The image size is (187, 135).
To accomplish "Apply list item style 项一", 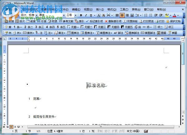I will (147, 27).
